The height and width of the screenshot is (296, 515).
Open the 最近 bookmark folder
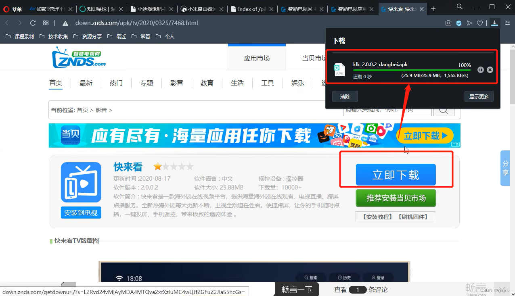117,36
